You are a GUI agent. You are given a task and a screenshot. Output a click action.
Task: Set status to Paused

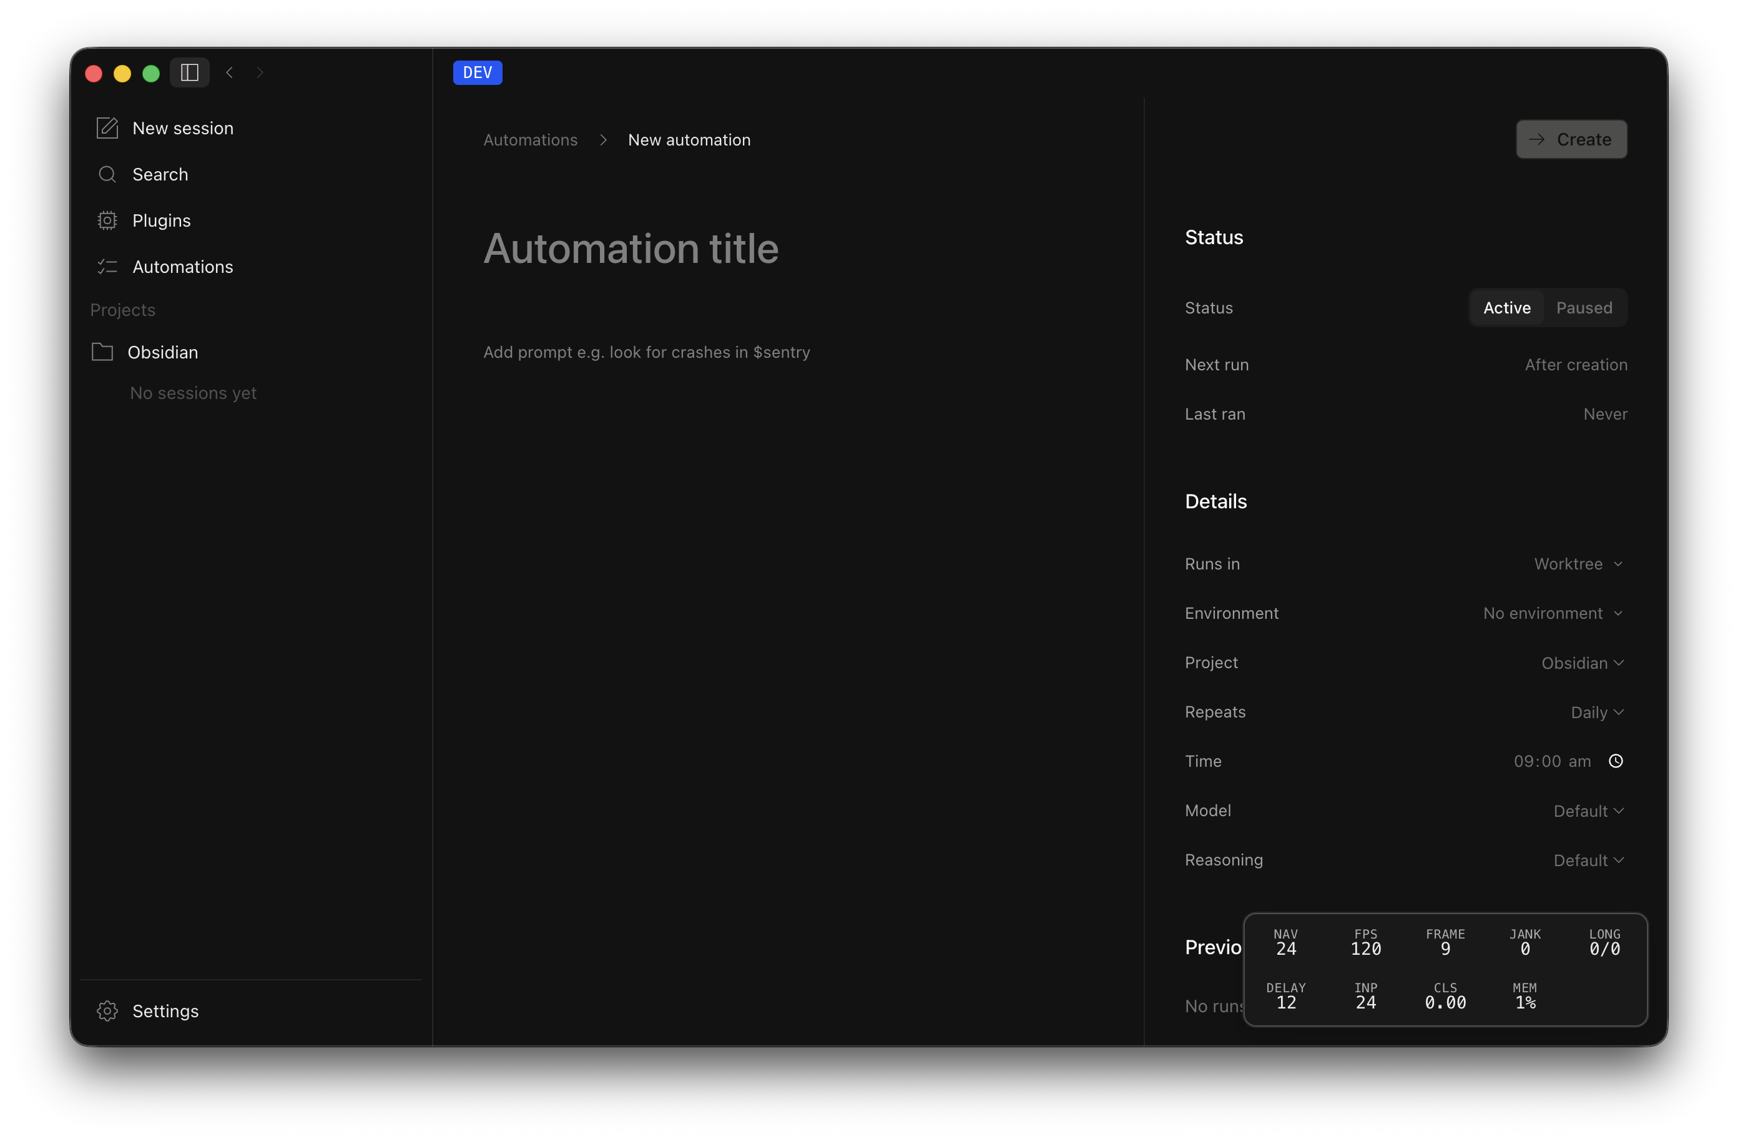pyautogui.click(x=1584, y=308)
